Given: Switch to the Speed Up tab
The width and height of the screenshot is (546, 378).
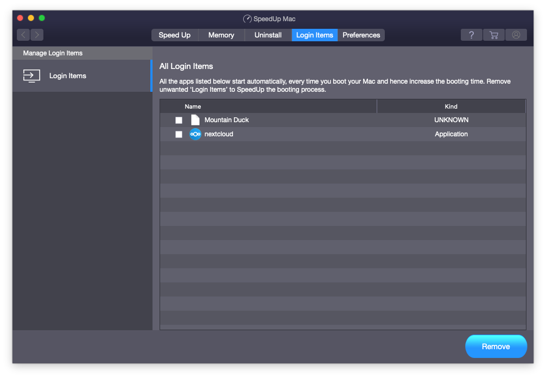Looking at the screenshot, I should pos(174,35).
